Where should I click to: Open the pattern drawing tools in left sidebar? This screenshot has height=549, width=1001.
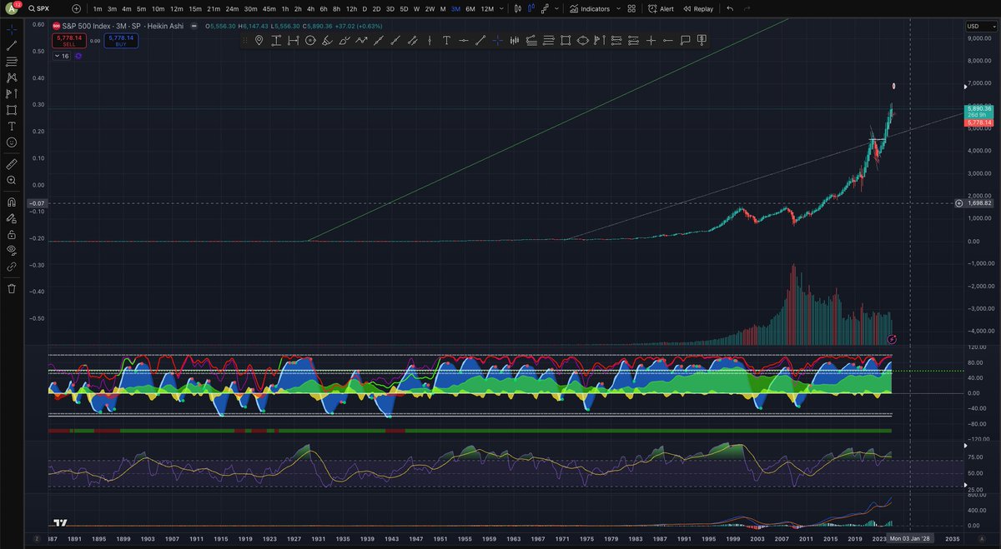click(x=12, y=77)
